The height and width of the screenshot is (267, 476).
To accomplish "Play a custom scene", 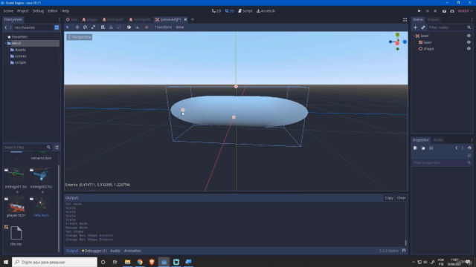I will [x=452, y=11].
